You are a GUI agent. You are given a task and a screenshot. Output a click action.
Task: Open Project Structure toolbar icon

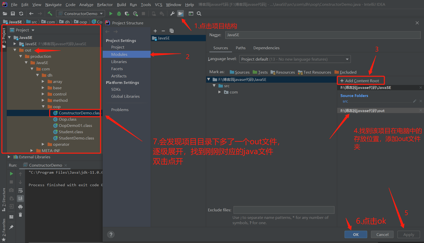(x=180, y=14)
